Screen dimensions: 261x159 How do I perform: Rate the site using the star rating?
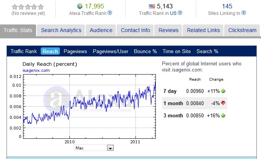pos(28,7)
